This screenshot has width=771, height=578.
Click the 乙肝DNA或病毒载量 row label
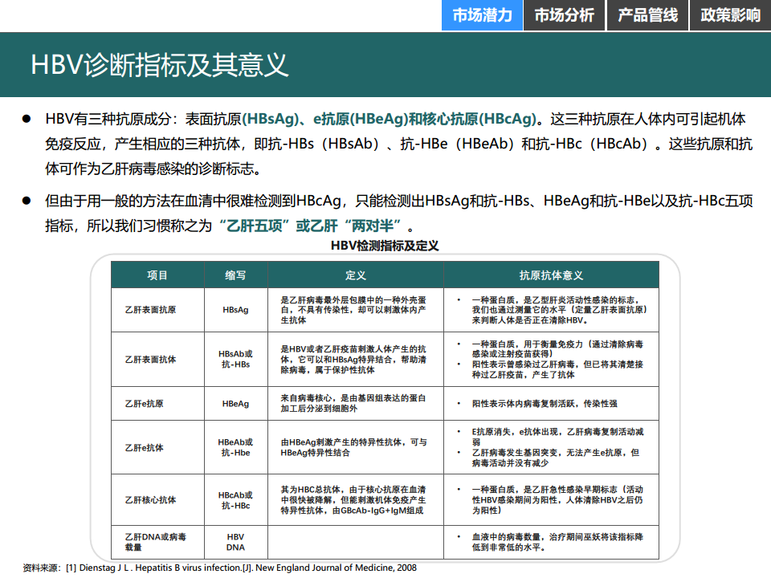click(156, 542)
